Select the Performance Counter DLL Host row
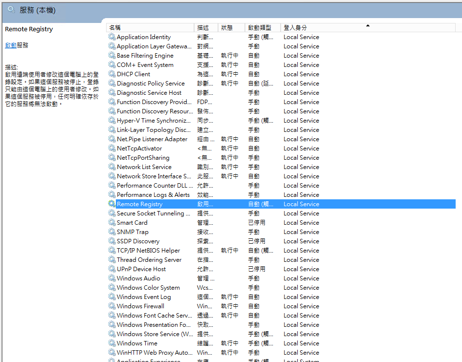Viewport: 462px width, 362px height. pos(281,186)
